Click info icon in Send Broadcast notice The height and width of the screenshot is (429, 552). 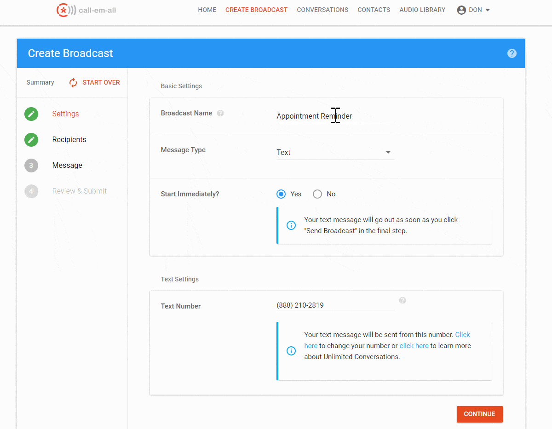point(291,225)
